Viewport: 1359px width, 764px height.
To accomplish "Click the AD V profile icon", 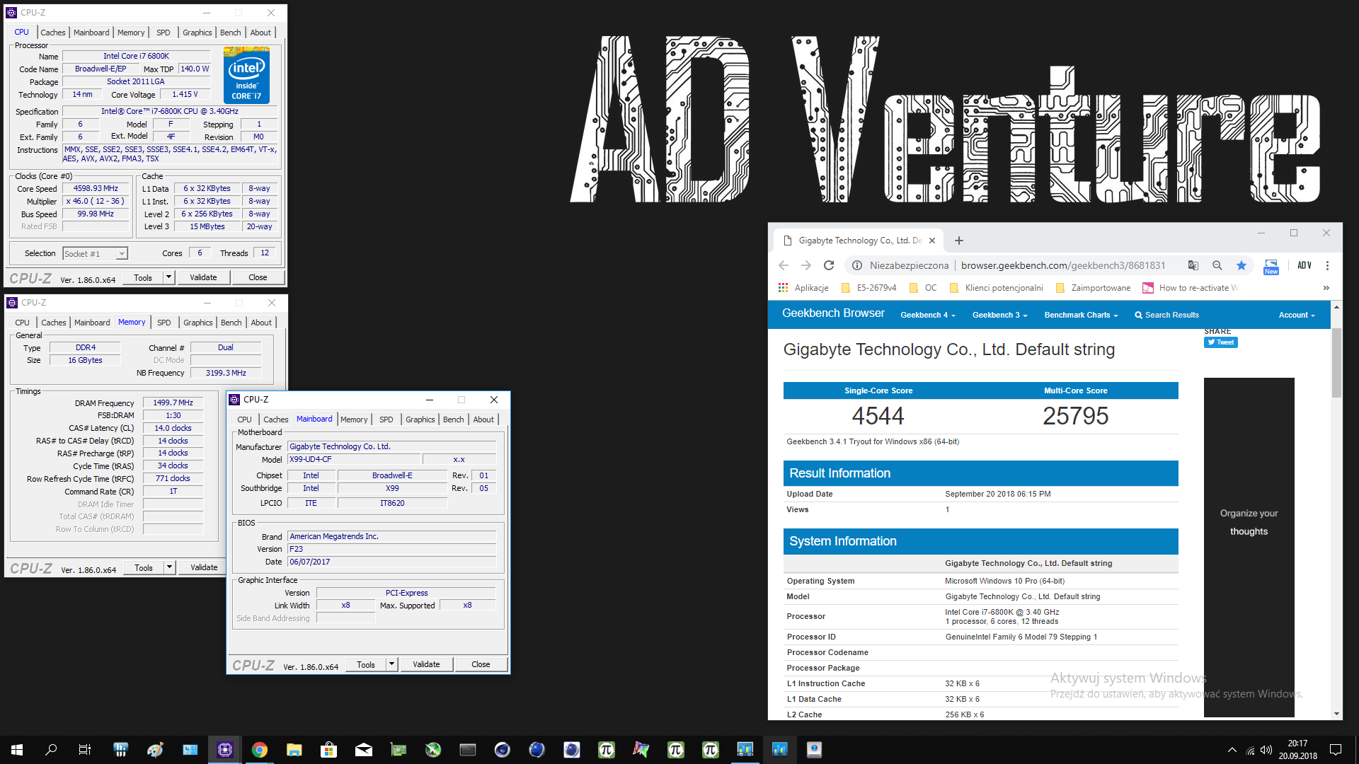I will coord(1304,265).
